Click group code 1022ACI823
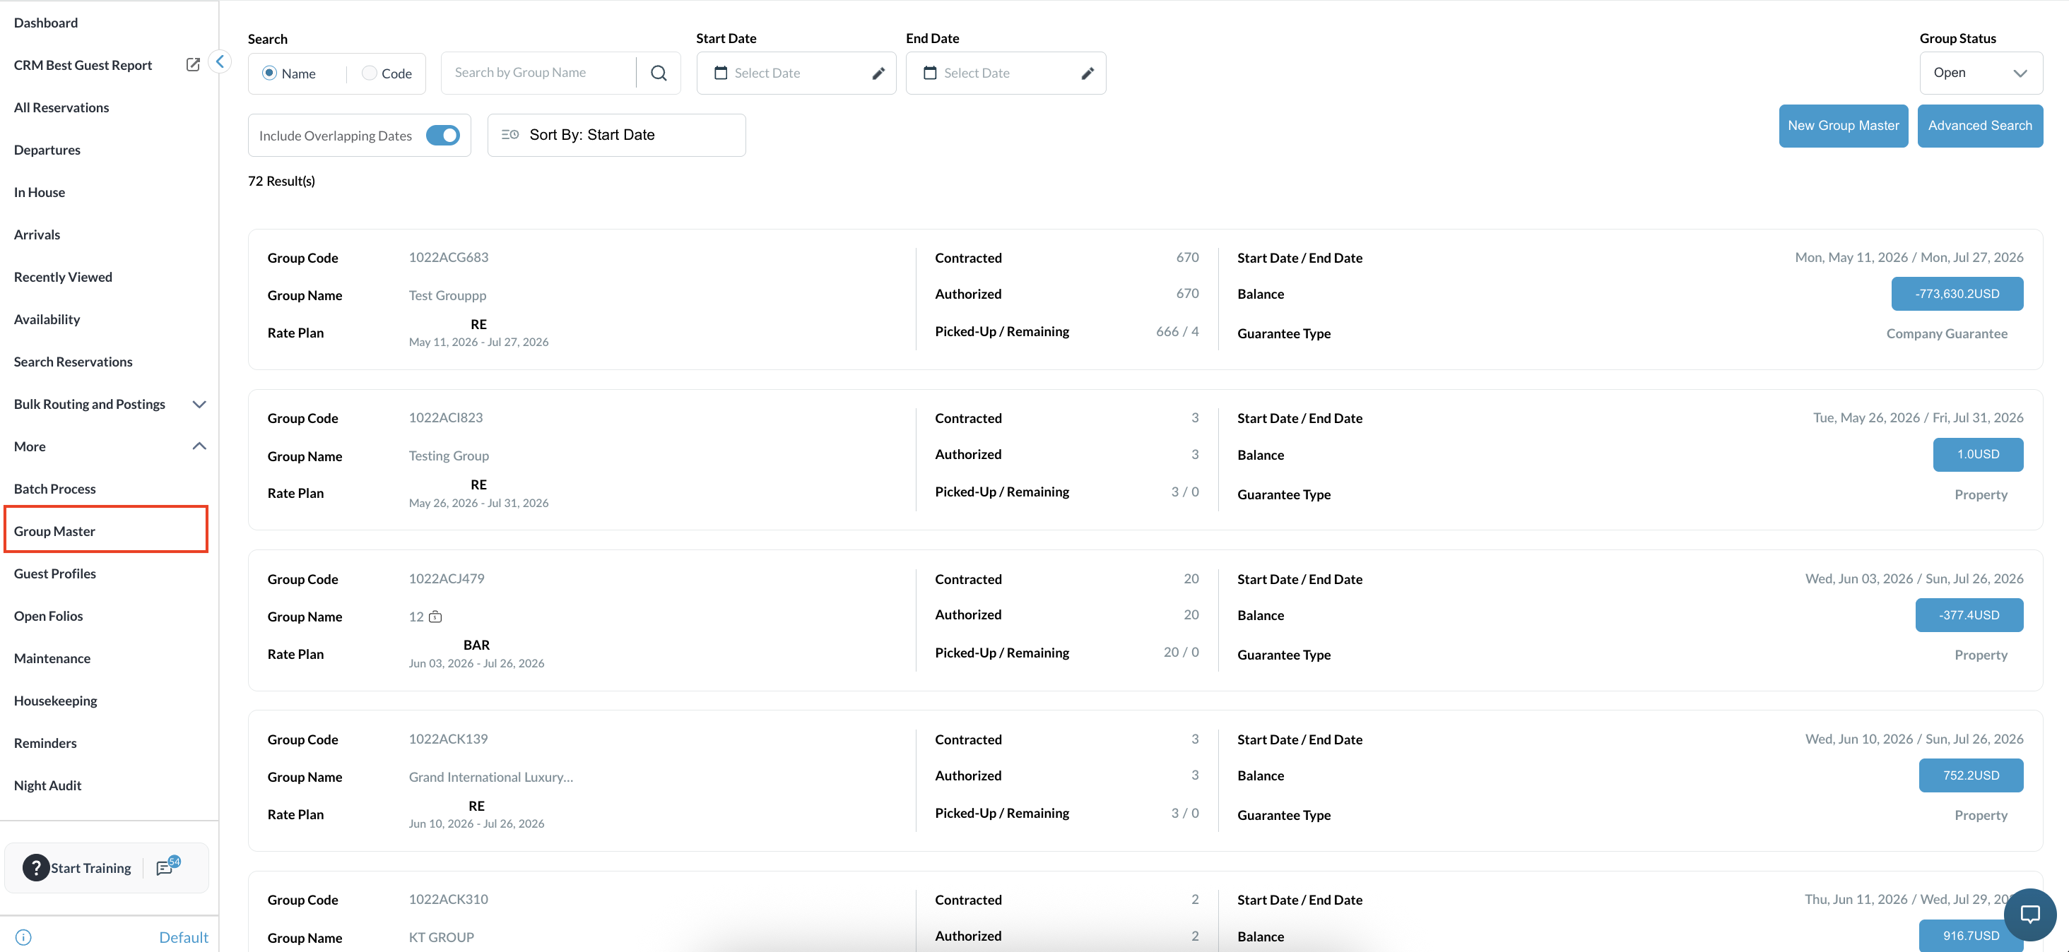Viewport: 2069px width, 952px height. (446, 417)
